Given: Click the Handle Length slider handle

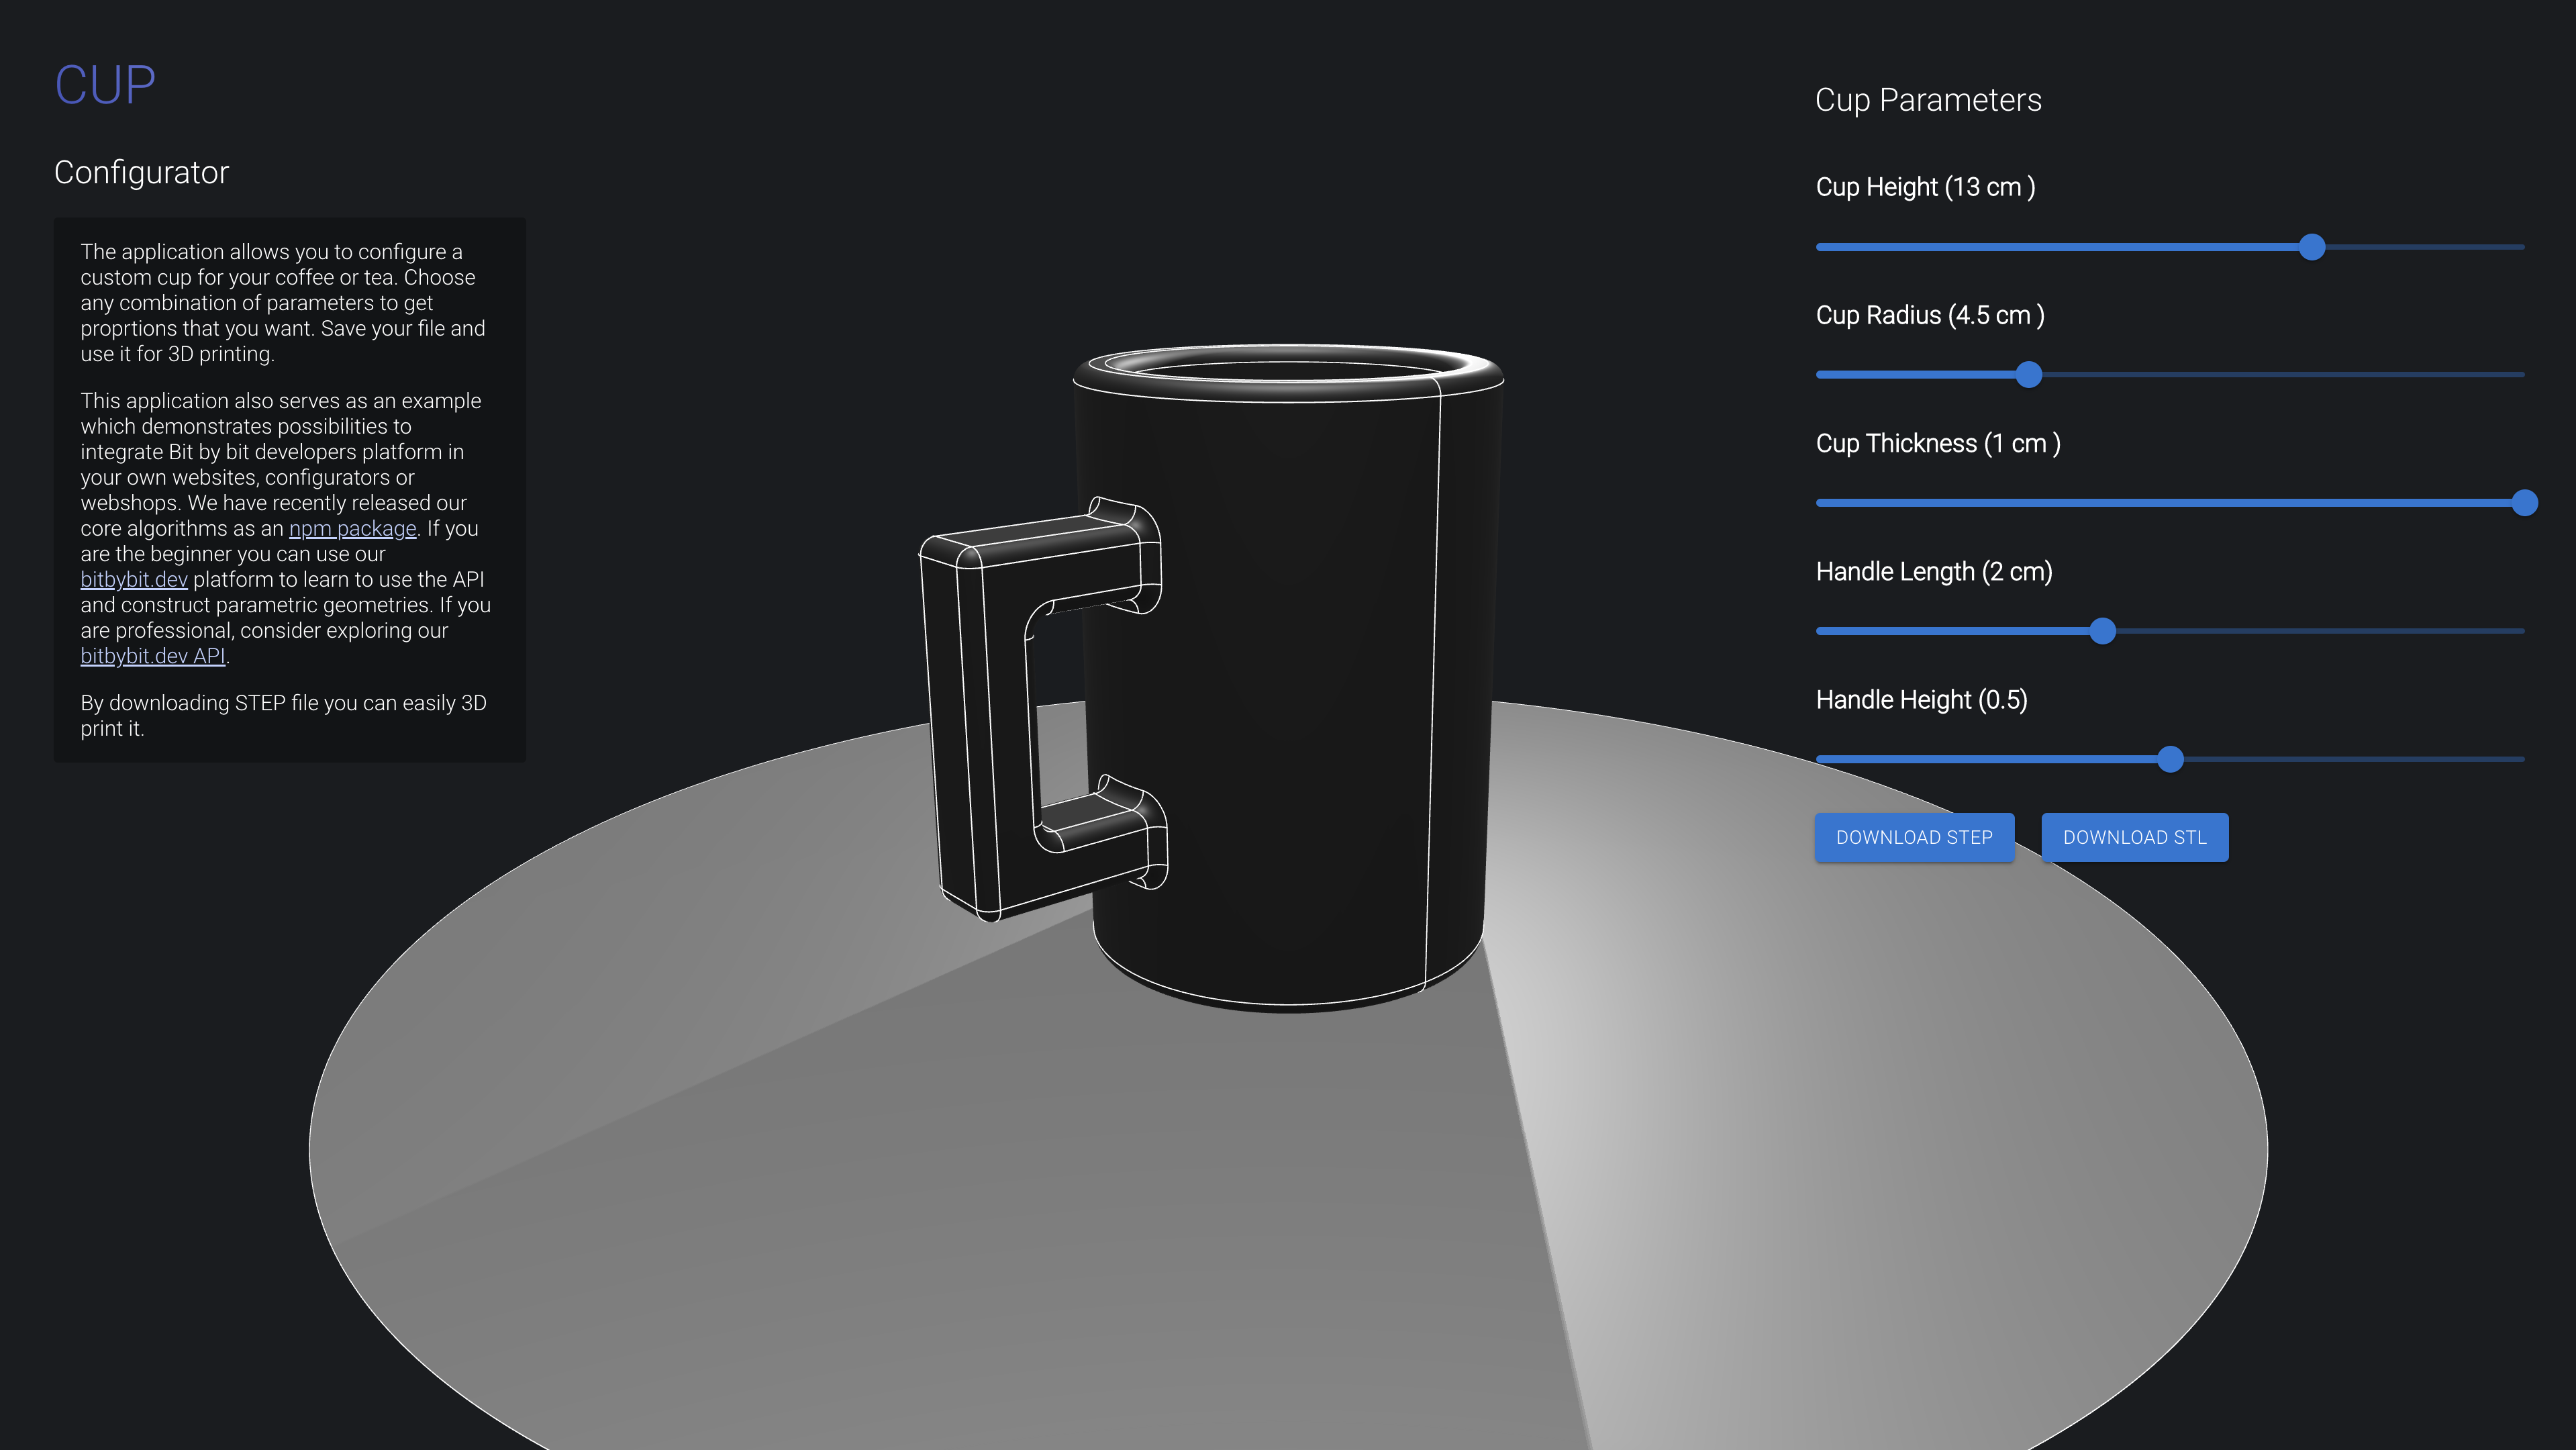Looking at the screenshot, I should click(2102, 631).
